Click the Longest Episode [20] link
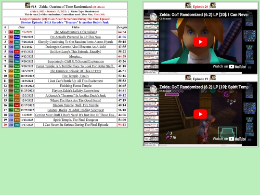The image size is (260, 195). coord(65,19)
